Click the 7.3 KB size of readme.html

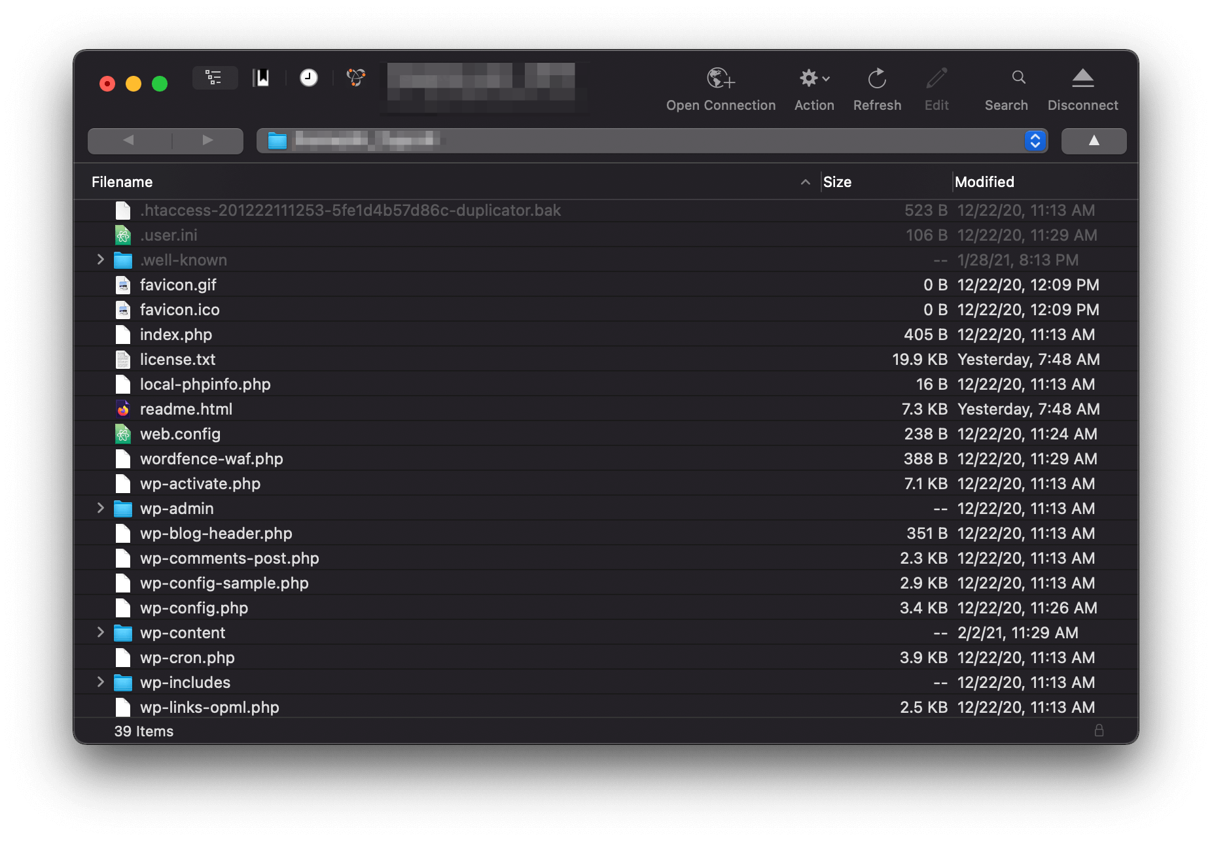[x=925, y=409]
